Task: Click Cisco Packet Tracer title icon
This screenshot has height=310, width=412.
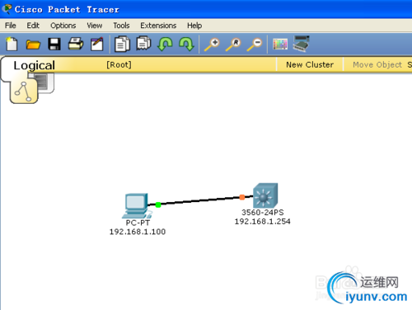Action: click(x=7, y=9)
